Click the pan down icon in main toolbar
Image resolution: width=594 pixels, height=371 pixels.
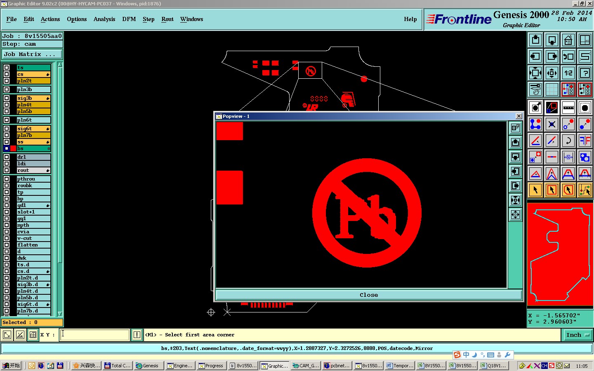click(x=552, y=40)
